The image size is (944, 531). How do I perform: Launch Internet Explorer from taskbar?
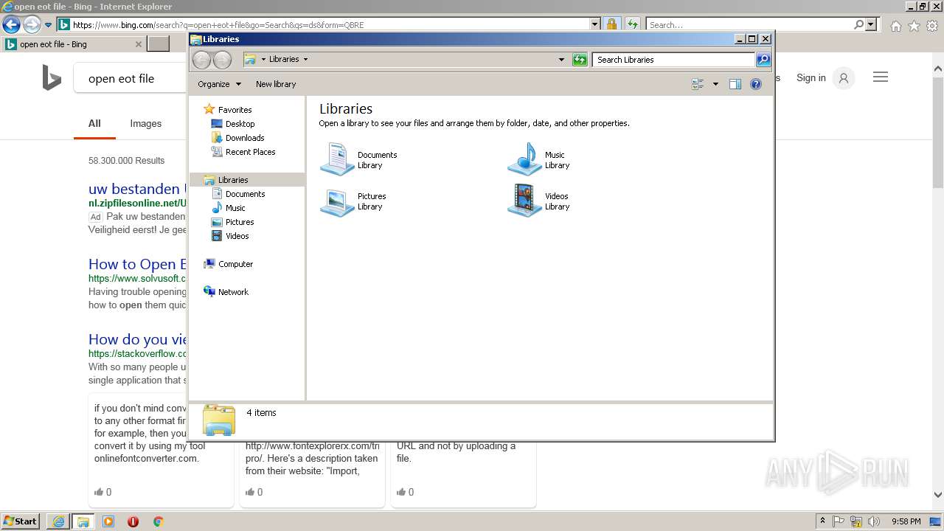pos(58,521)
